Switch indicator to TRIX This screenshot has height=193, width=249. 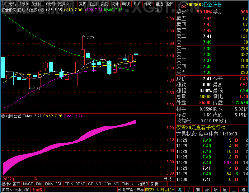point(68,184)
